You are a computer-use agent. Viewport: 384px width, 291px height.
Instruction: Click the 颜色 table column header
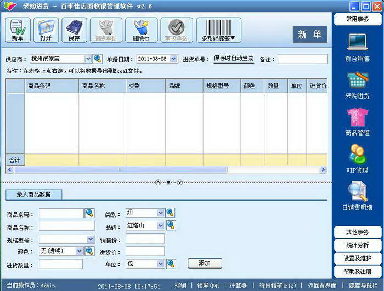[252, 86]
